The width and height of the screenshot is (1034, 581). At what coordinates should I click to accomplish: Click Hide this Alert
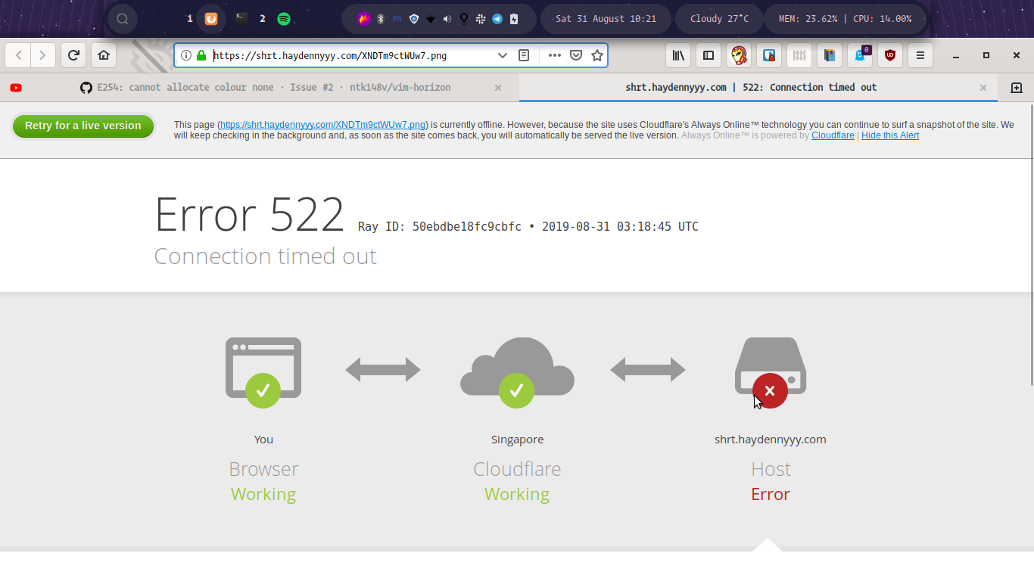(890, 135)
